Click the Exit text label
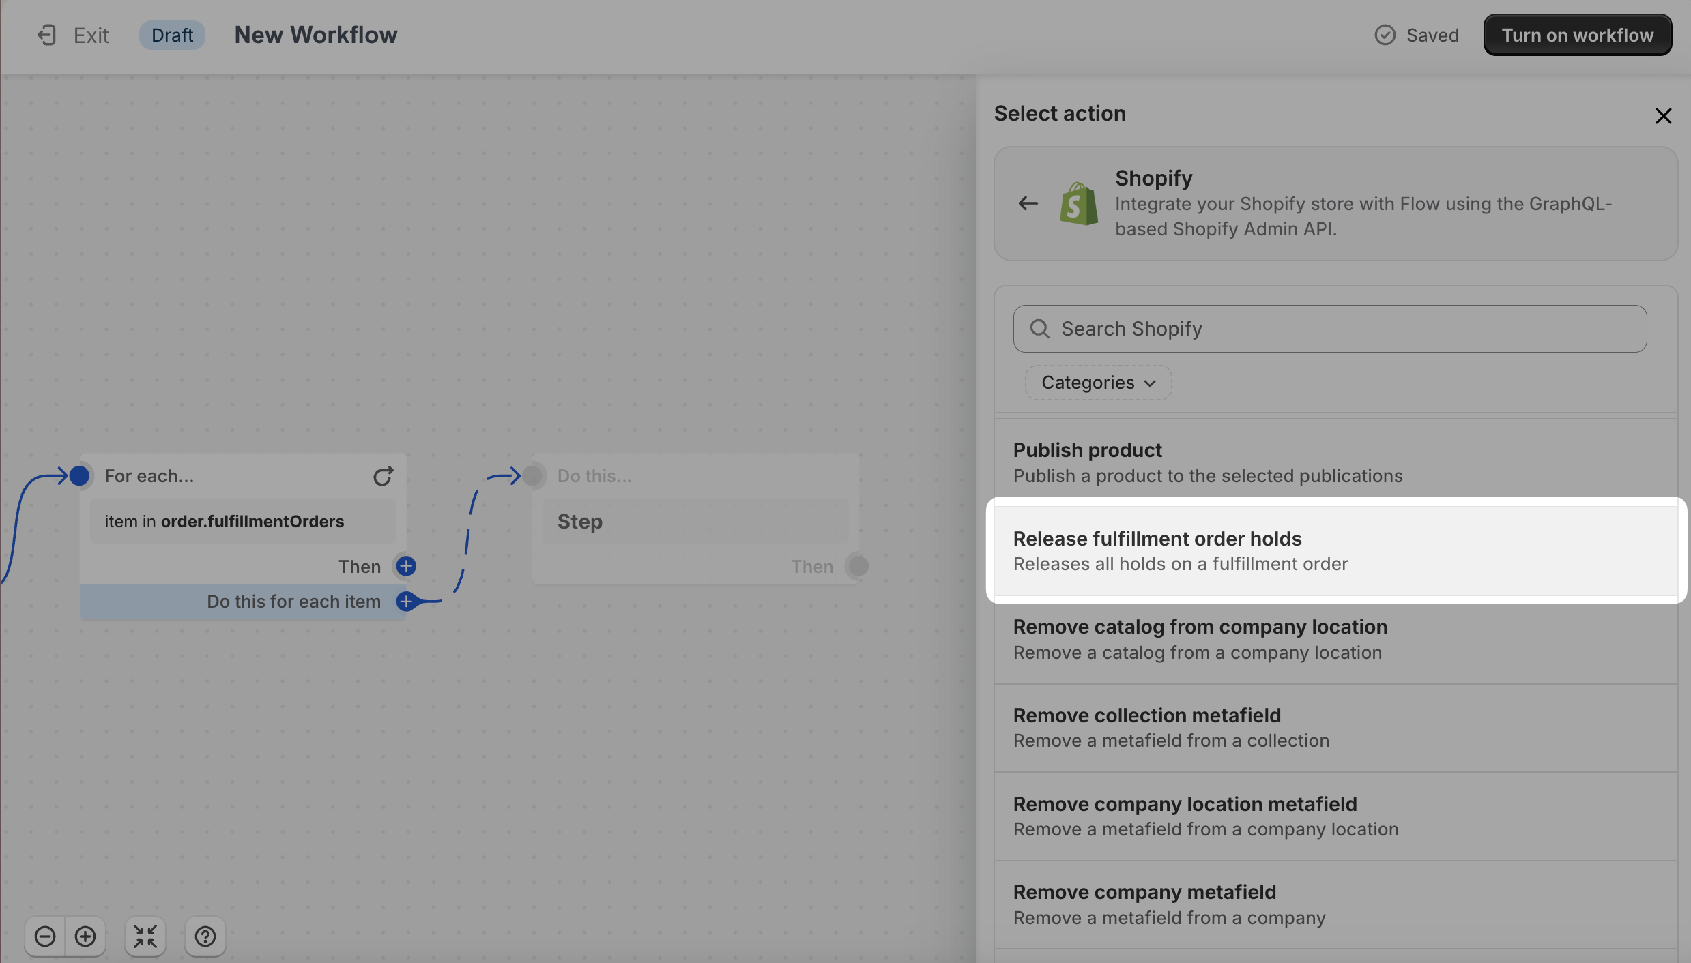Image resolution: width=1691 pixels, height=963 pixels. pos(91,35)
